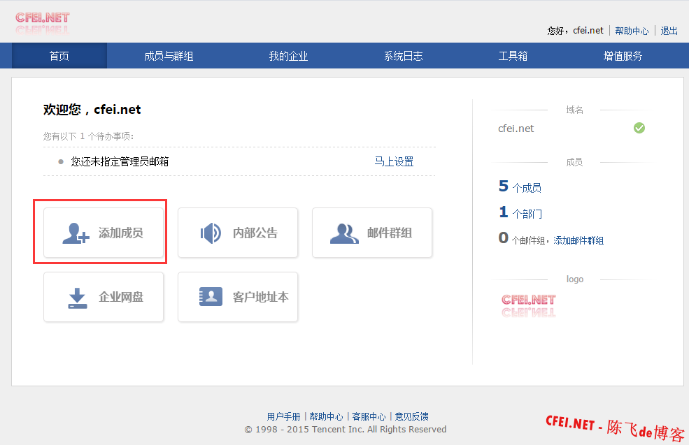
Task: Click the CFEI.NET logo at top left
Action: coord(43,21)
